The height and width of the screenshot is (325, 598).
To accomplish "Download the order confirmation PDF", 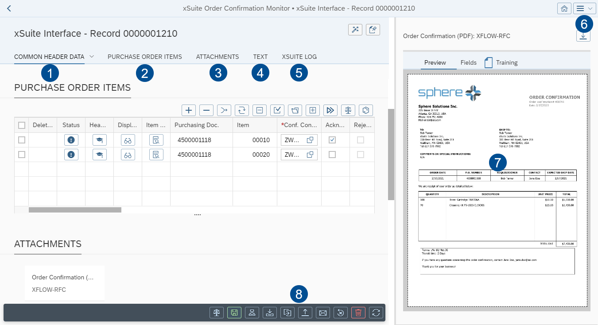I will [583, 36].
